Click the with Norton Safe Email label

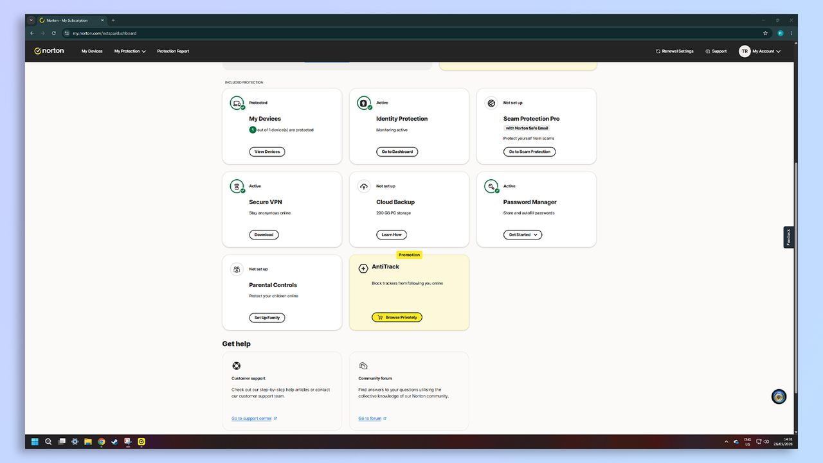tap(527, 128)
